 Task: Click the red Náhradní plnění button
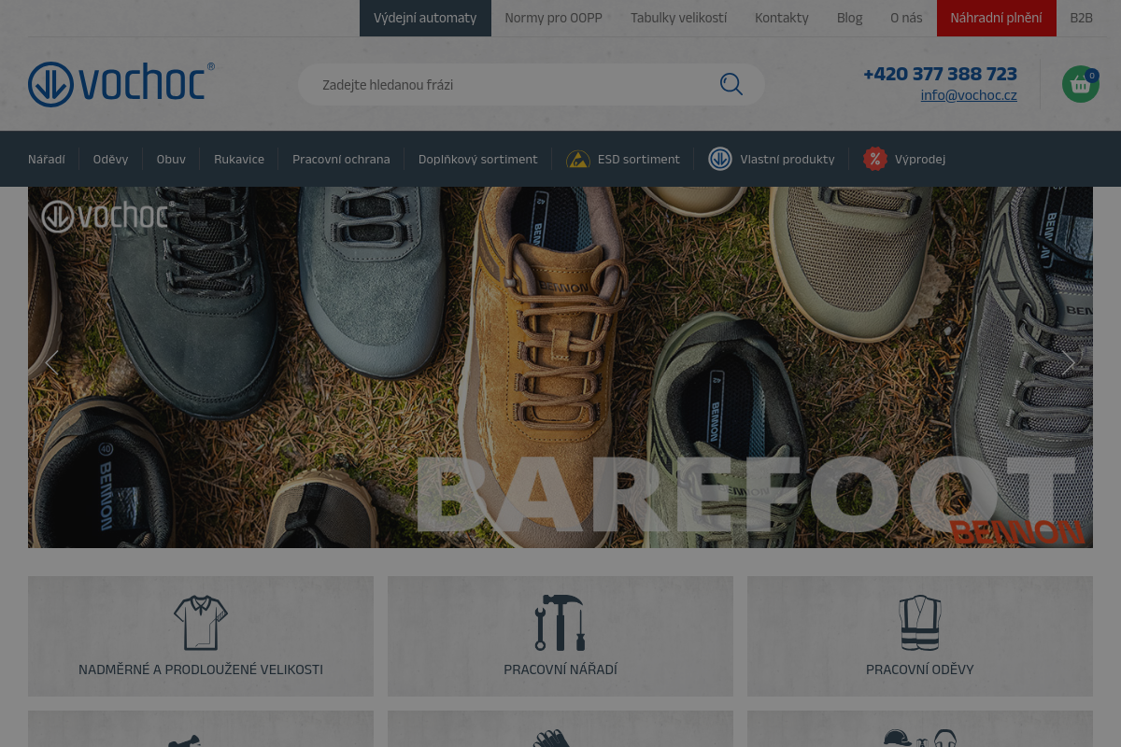click(996, 18)
